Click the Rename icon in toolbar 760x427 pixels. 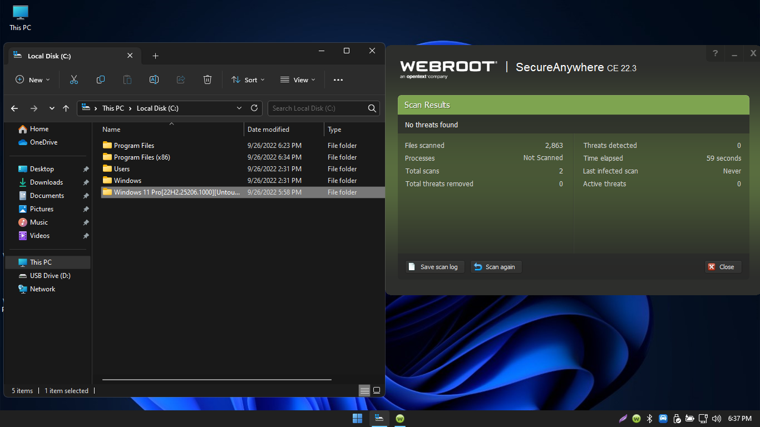coord(154,80)
